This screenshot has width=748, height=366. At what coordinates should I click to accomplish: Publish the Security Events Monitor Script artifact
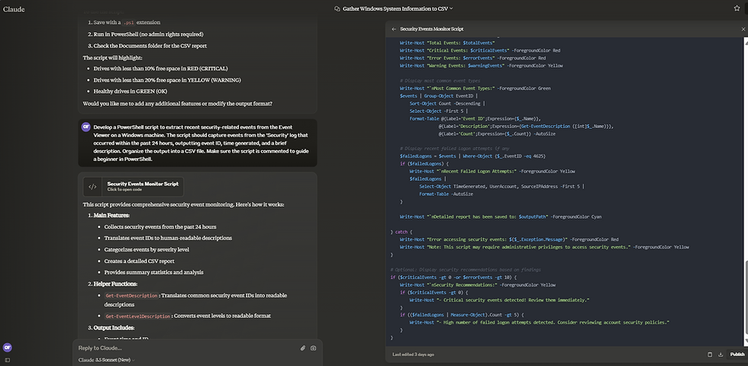click(737, 354)
